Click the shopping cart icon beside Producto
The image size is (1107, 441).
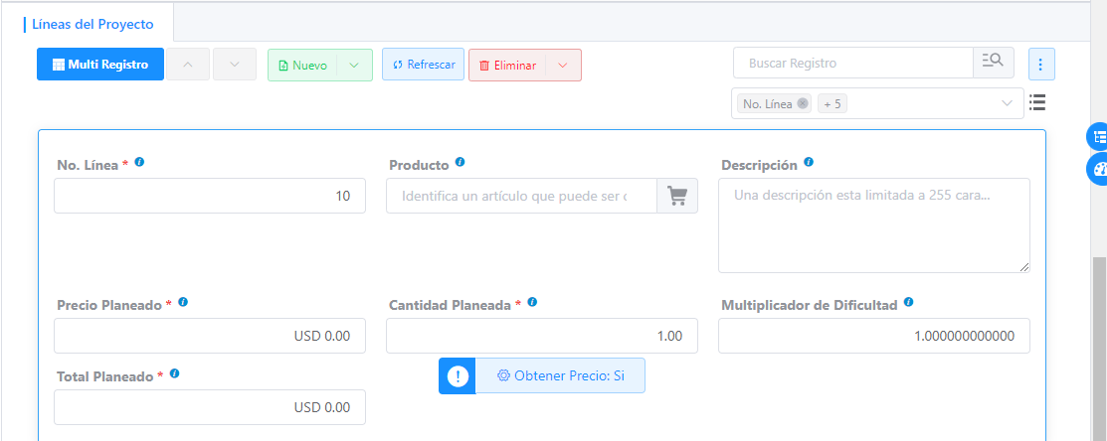coord(677,196)
